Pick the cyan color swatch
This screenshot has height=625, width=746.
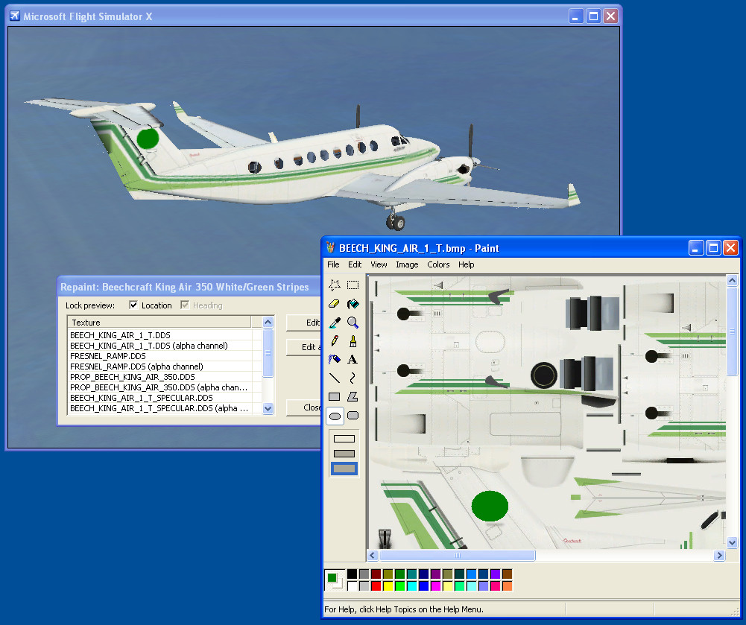pos(411,586)
